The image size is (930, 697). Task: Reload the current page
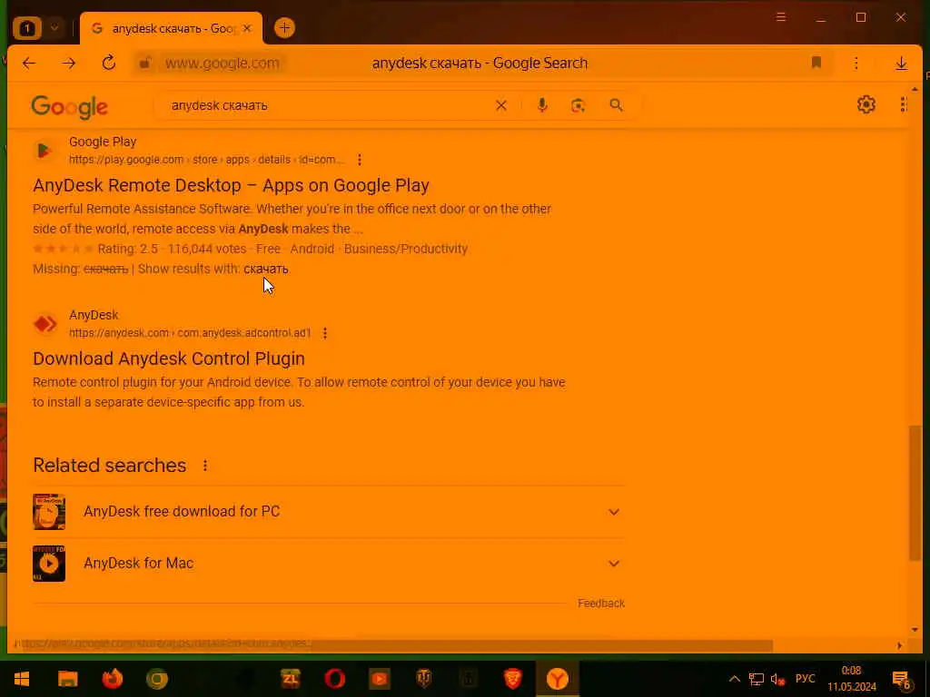click(x=109, y=63)
